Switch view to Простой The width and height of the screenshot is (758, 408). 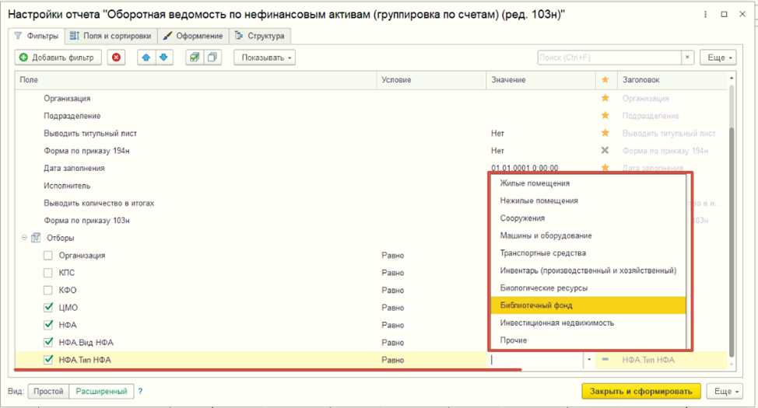(48, 391)
